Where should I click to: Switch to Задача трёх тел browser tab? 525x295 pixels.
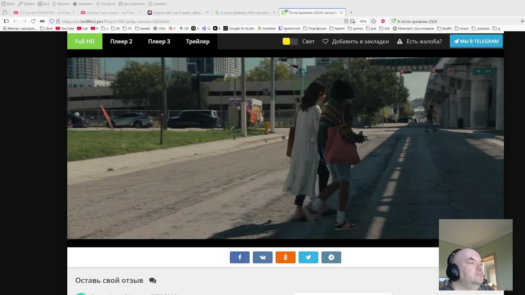[178, 13]
